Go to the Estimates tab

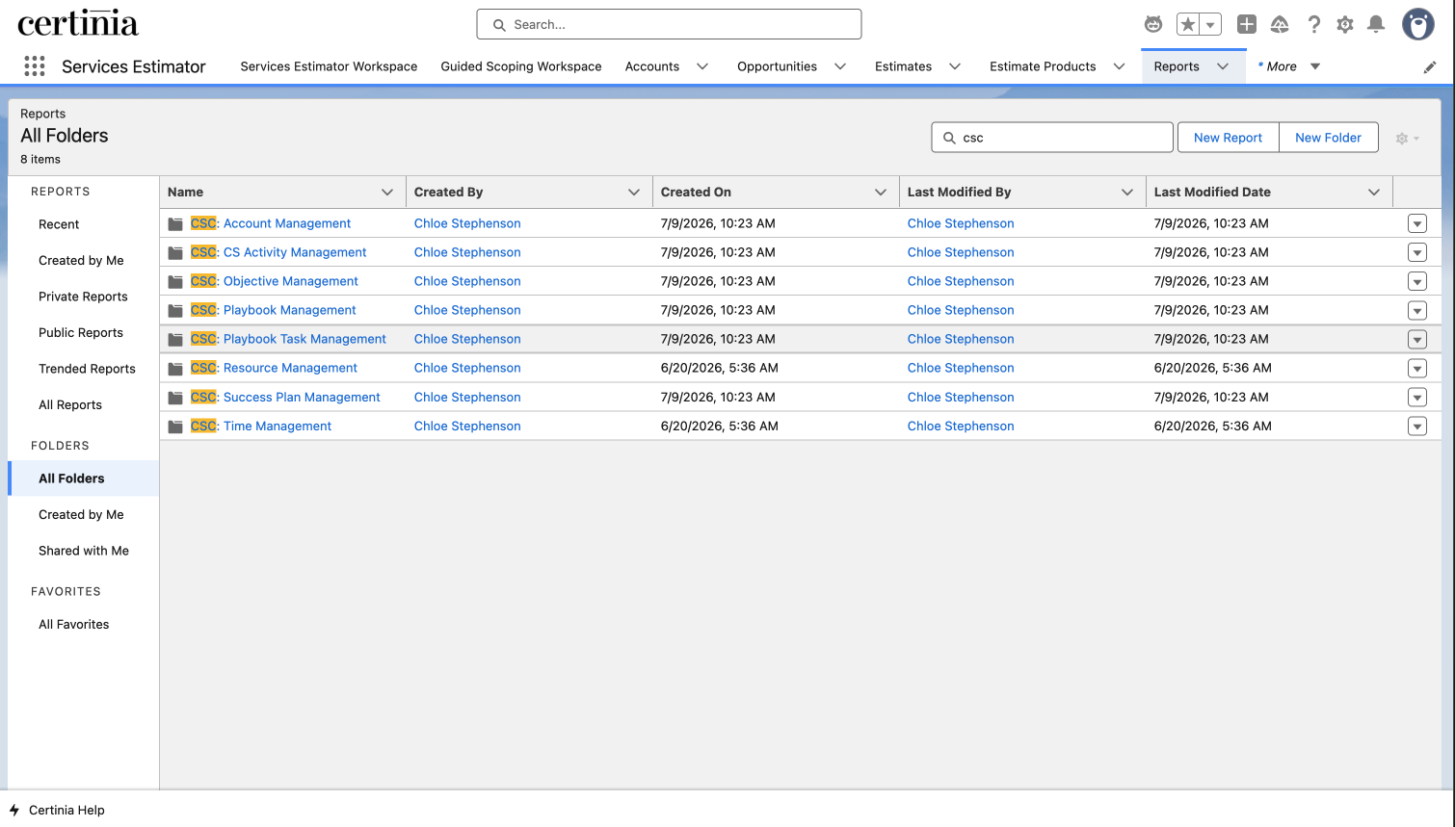(x=903, y=66)
